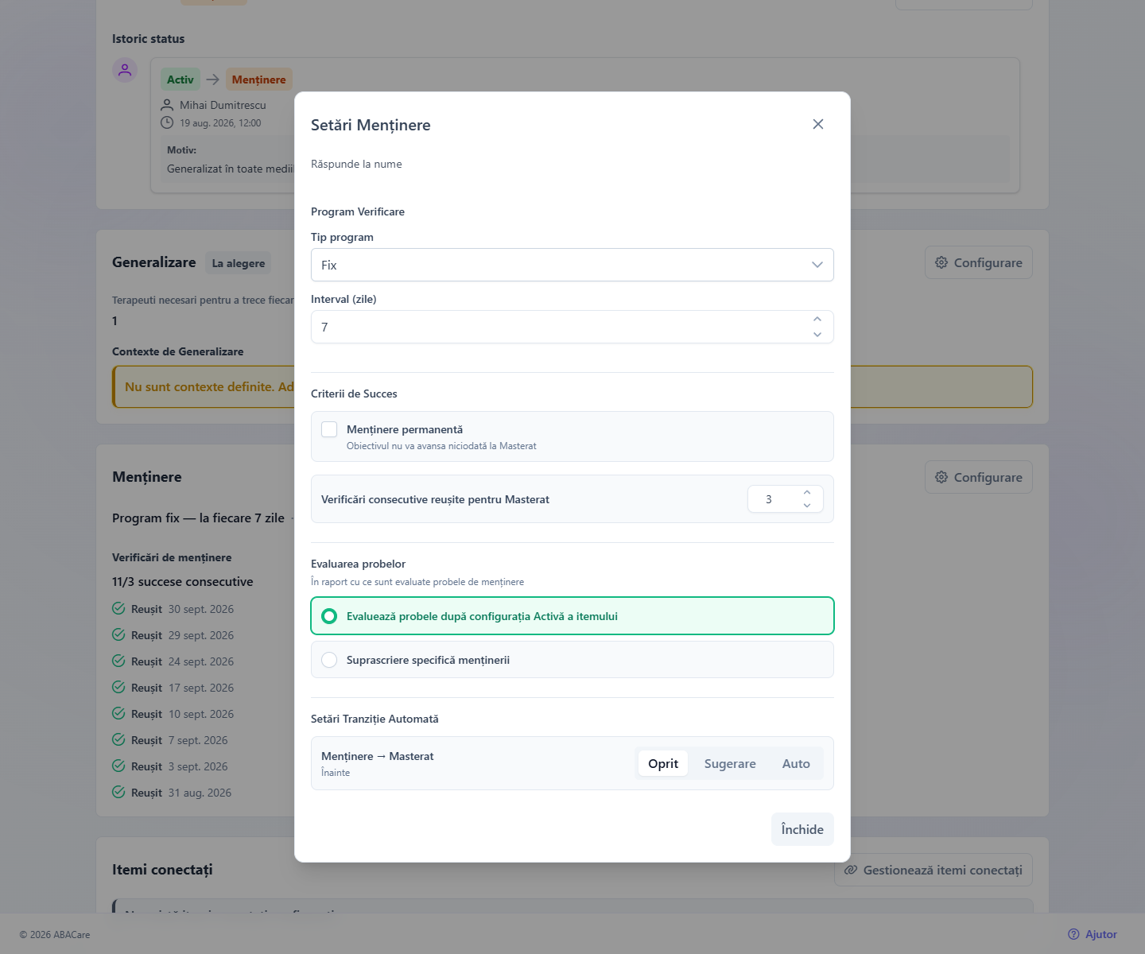
Task: Click check icon for Reușit 30 sept. 2026
Action: [118, 608]
